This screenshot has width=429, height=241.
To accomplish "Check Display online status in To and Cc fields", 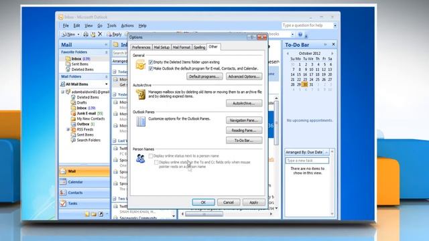I will (x=156, y=162).
